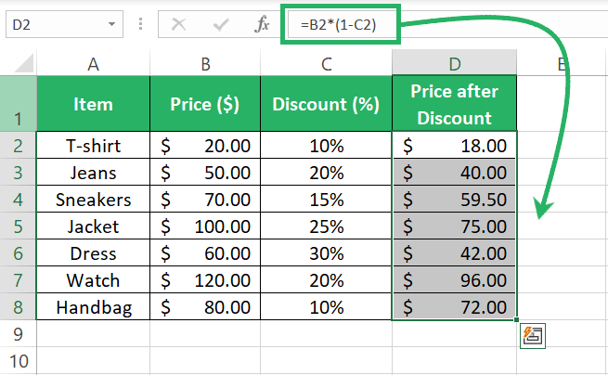Select column A header
Viewport: 608px width, 375px height.
click(x=93, y=63)
